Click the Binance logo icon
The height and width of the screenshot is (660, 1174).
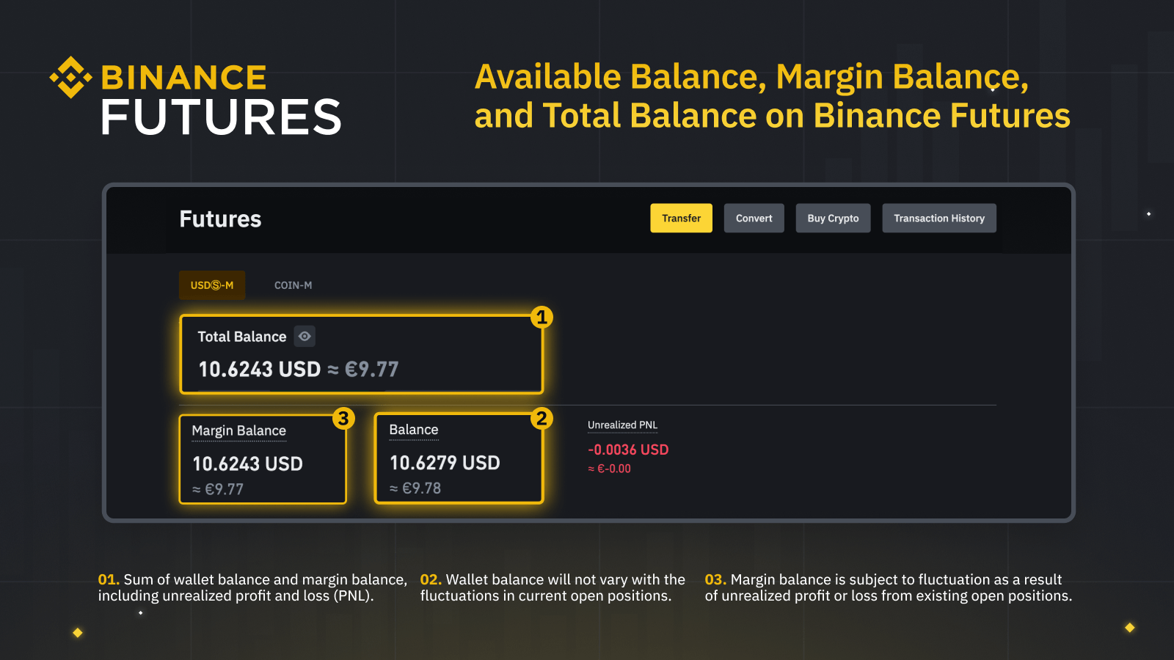coord(69,76)
